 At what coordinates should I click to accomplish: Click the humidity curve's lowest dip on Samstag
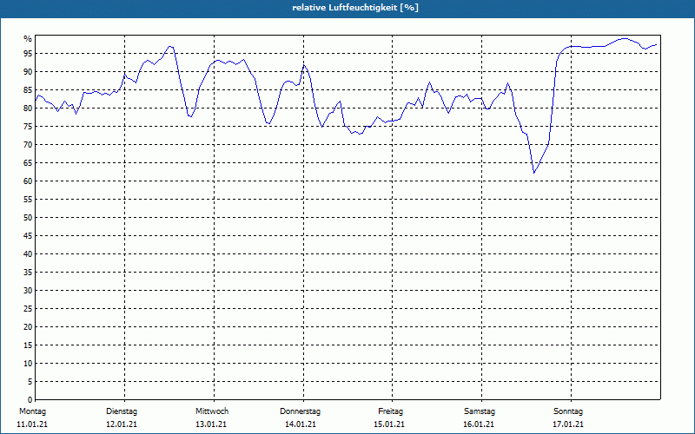point(534,173)
